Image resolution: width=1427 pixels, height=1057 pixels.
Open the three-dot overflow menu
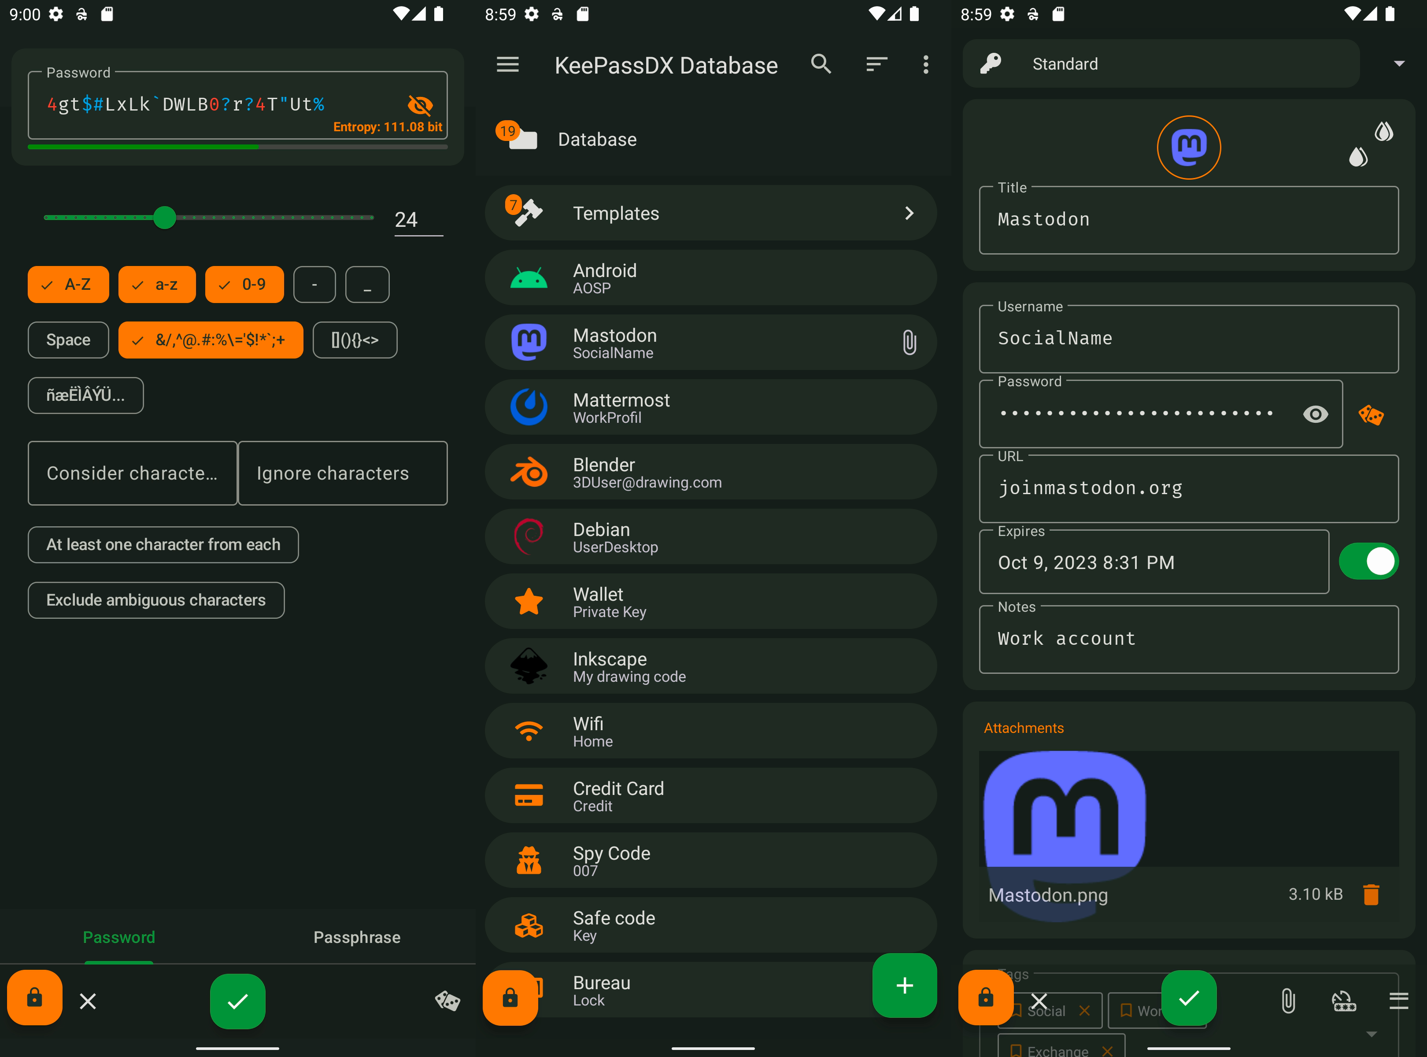click(925, 64)
